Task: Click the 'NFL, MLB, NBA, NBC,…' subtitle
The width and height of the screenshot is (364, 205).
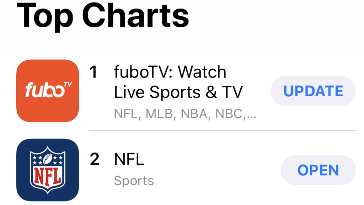Action: pyautogui.click(x=185, y=114)
